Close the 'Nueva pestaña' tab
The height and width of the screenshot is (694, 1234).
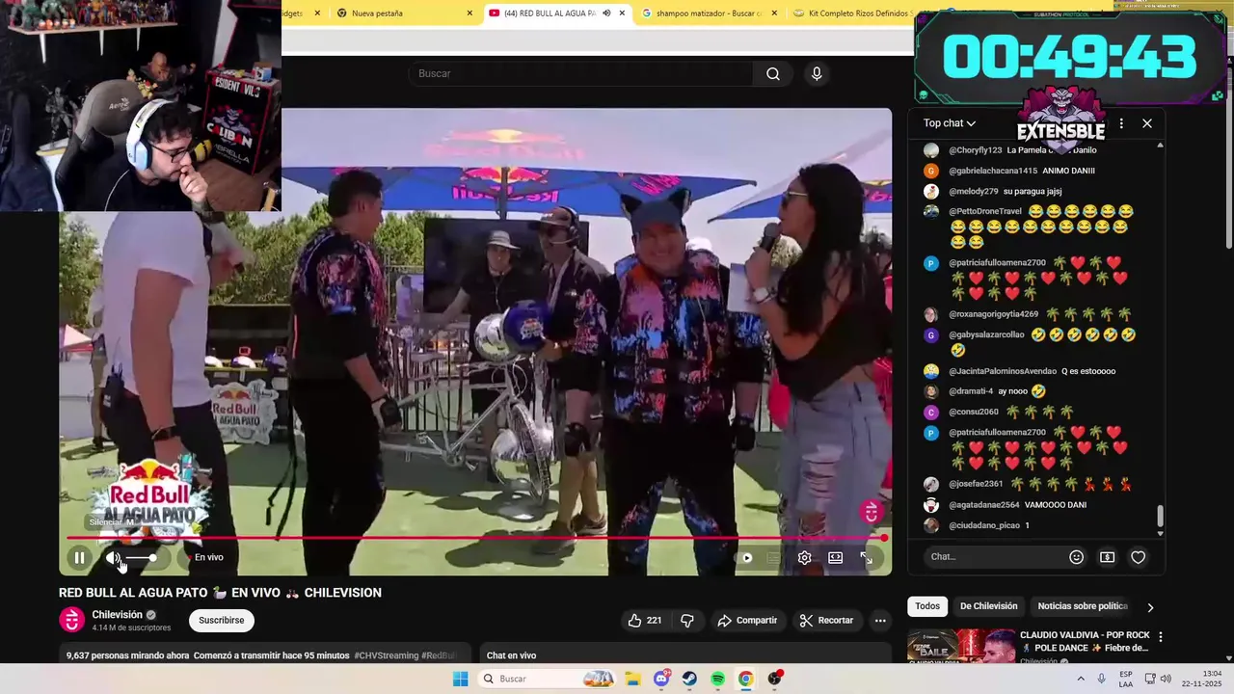(469, 13)
